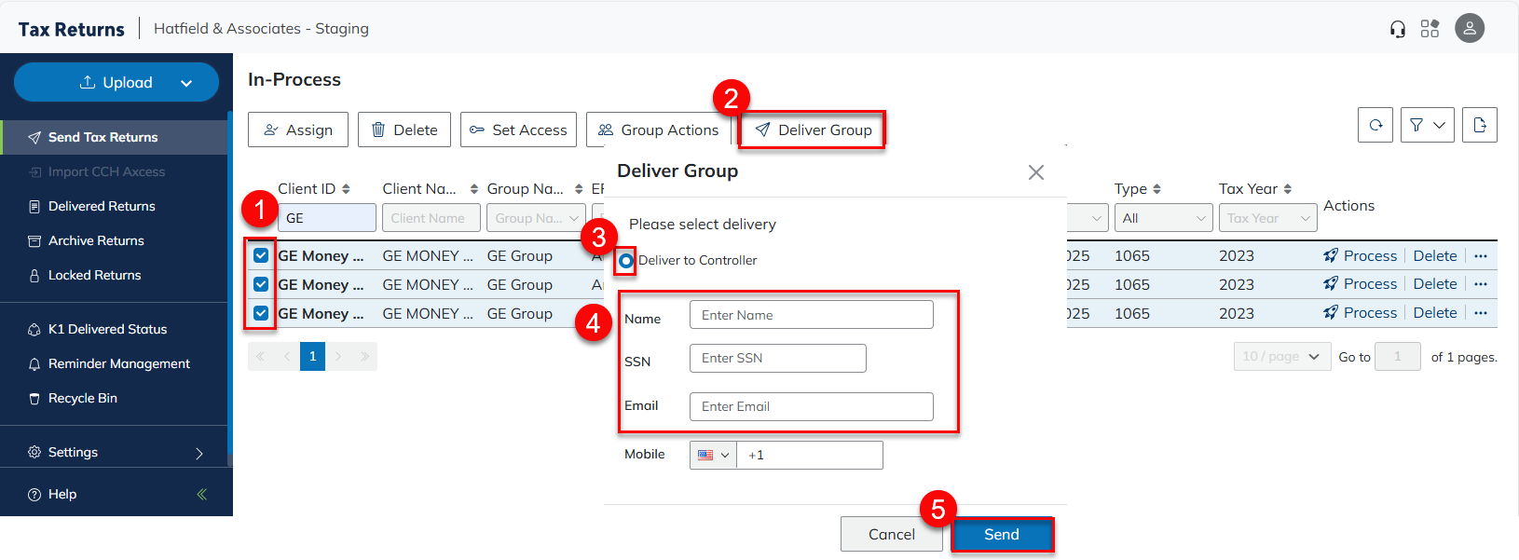Image resolution: width=1519 pixels, height=560 pixels.
Task: Click the Send button
Action: pyautogui.click(x=1001, y=534)
